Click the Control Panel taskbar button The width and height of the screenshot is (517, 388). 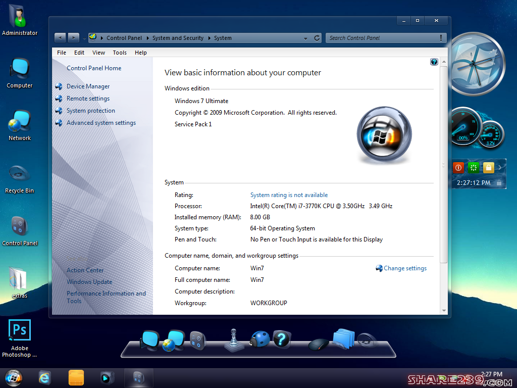click(138, 378)
